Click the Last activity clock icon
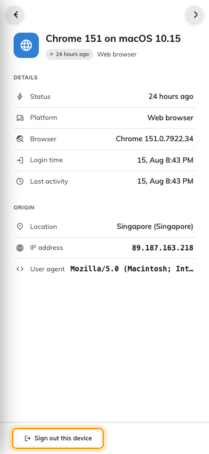Image resolution: width=209 pixels, height=454 pixels. pos(19,182)
